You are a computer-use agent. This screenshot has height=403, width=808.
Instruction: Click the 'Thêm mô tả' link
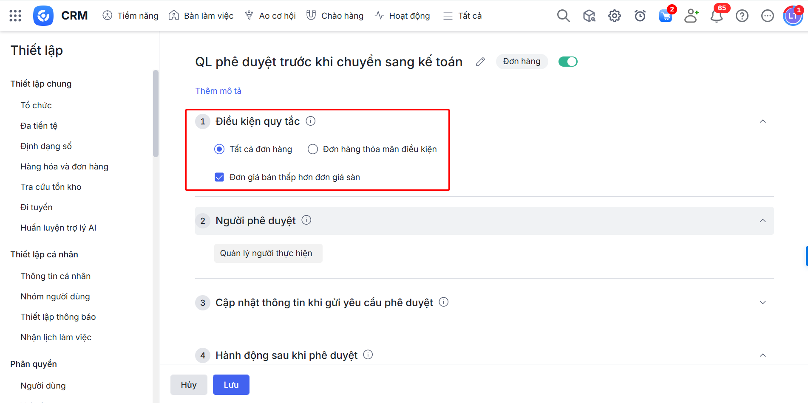pos(218,91)
